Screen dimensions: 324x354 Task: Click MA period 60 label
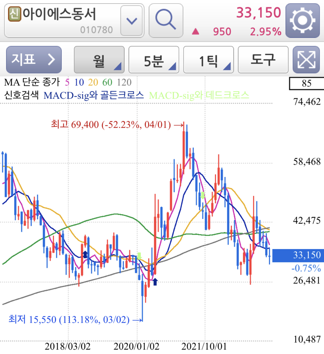coord(107,82)
